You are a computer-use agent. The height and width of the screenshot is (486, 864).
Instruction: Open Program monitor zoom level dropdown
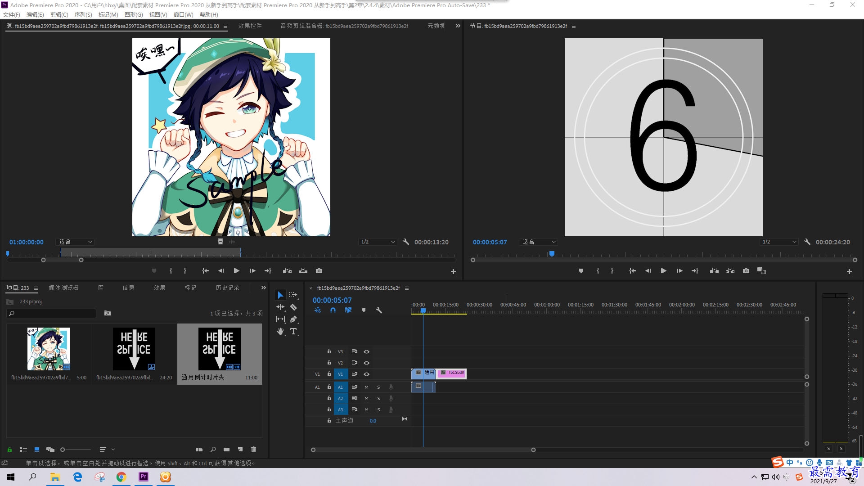click(538, 242)
